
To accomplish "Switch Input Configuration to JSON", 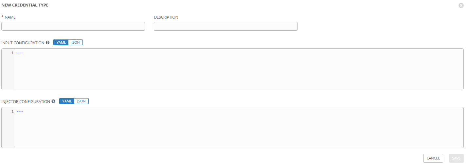I will (76, 42).
